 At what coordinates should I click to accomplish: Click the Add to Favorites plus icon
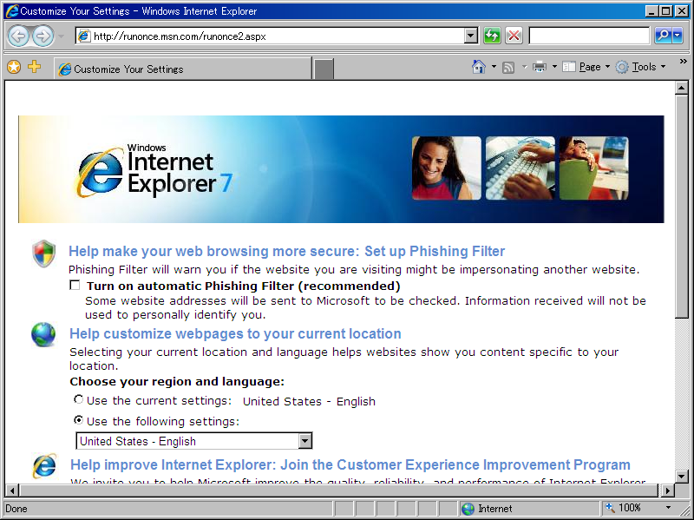click(34, 67)
